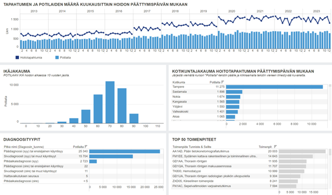
Task: Select AA1AD Pään tietokonetomografiatutkimus row
Action: coord(249,152)
